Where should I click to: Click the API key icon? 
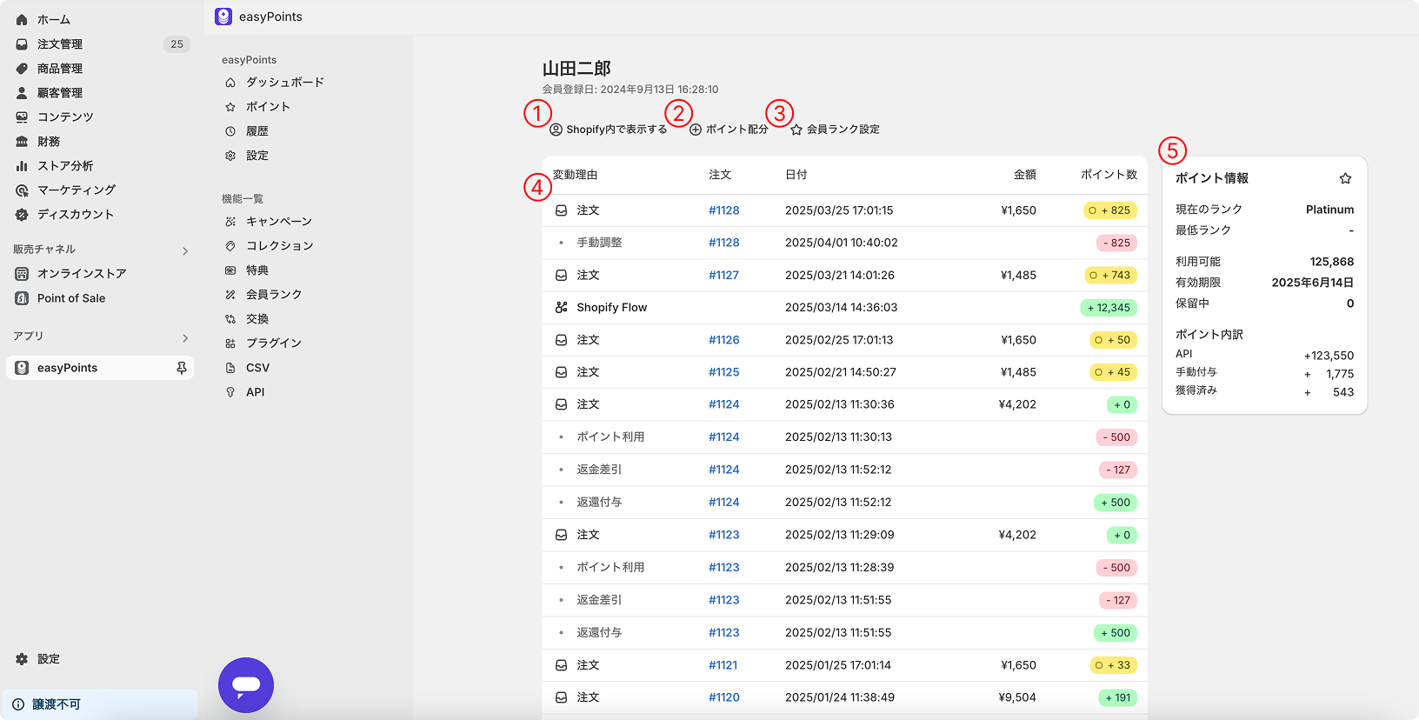(230, 391)
